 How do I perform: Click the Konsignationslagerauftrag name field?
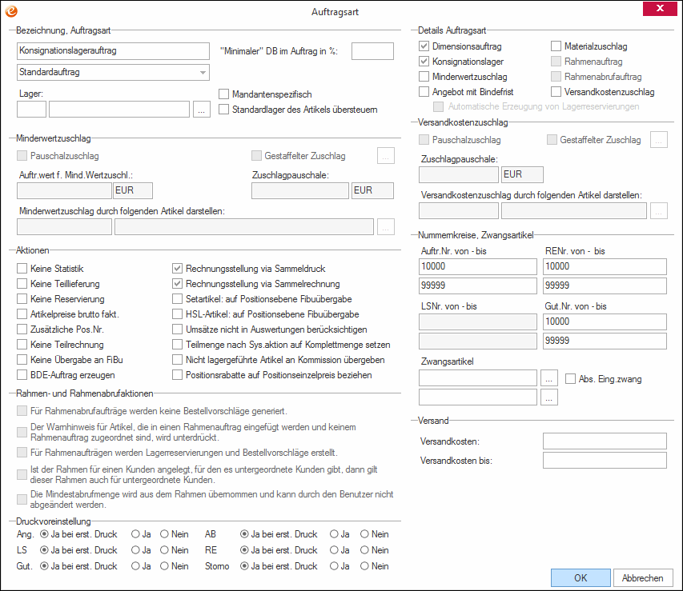[113, 51]
